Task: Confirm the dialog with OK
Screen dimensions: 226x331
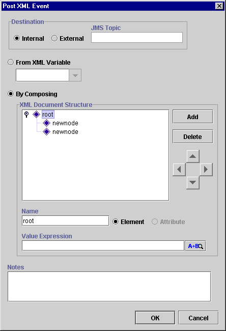Action: click(x=155, y=318)
